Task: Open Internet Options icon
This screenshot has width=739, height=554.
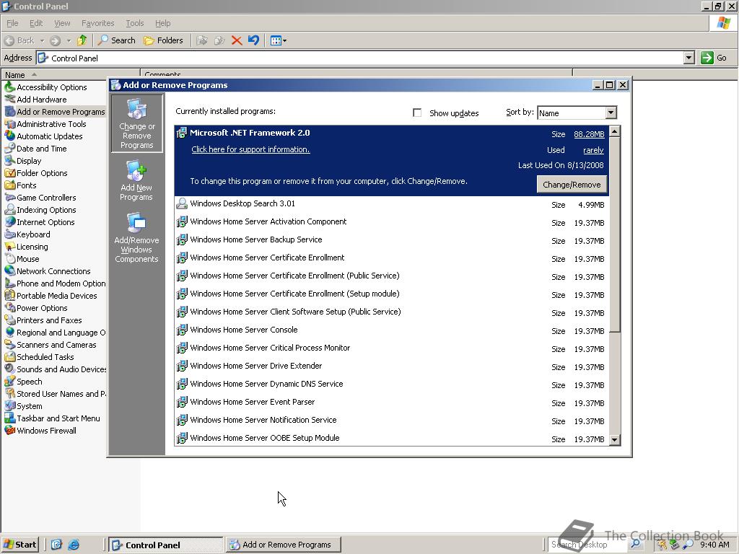Action: click(x=9, y=222)
